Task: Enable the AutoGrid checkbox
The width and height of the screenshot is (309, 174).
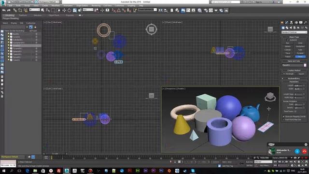Action: [x=287, y=40]
